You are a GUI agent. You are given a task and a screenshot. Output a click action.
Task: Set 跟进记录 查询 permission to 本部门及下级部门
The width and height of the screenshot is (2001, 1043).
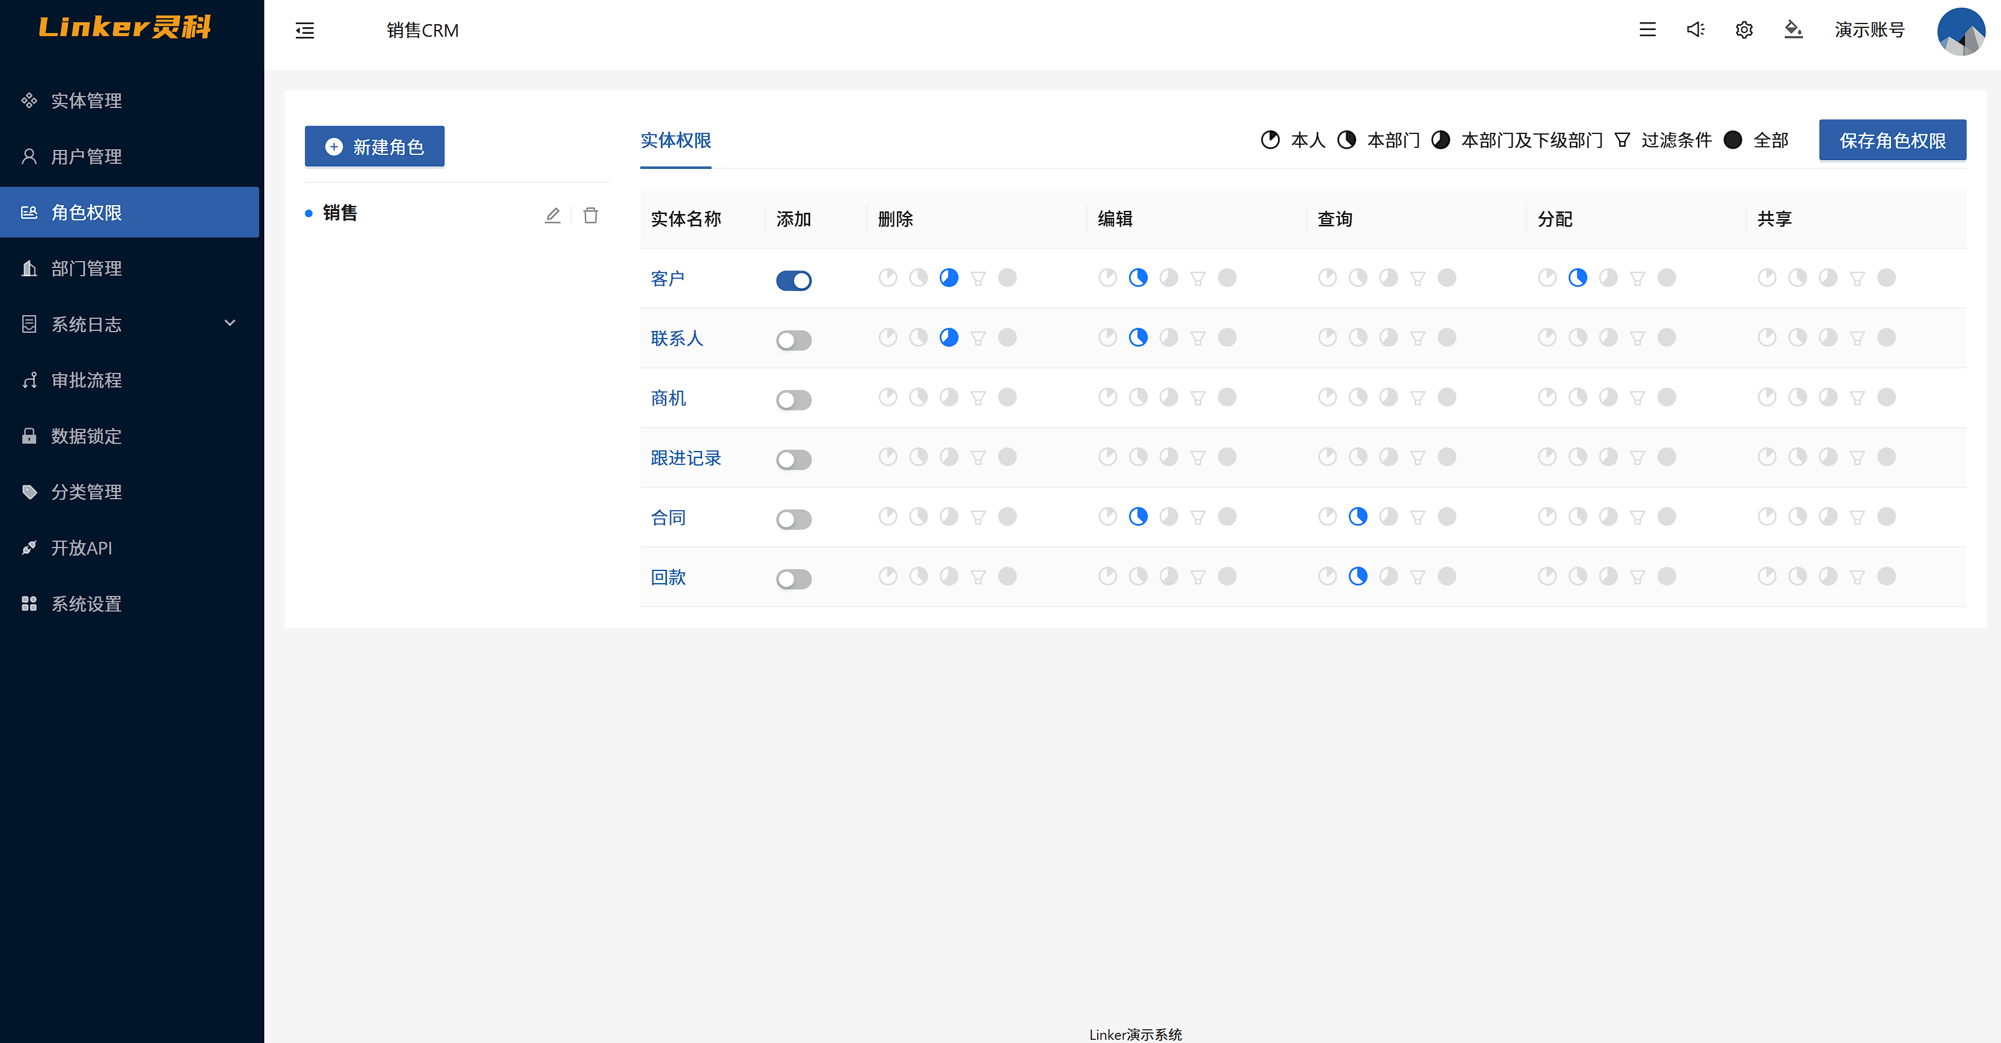click(1388, 457)
